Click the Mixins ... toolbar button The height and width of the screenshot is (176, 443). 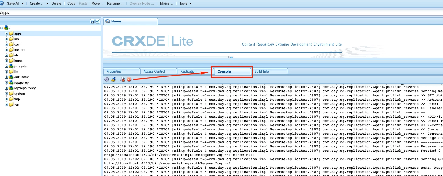tap(167, 3)
